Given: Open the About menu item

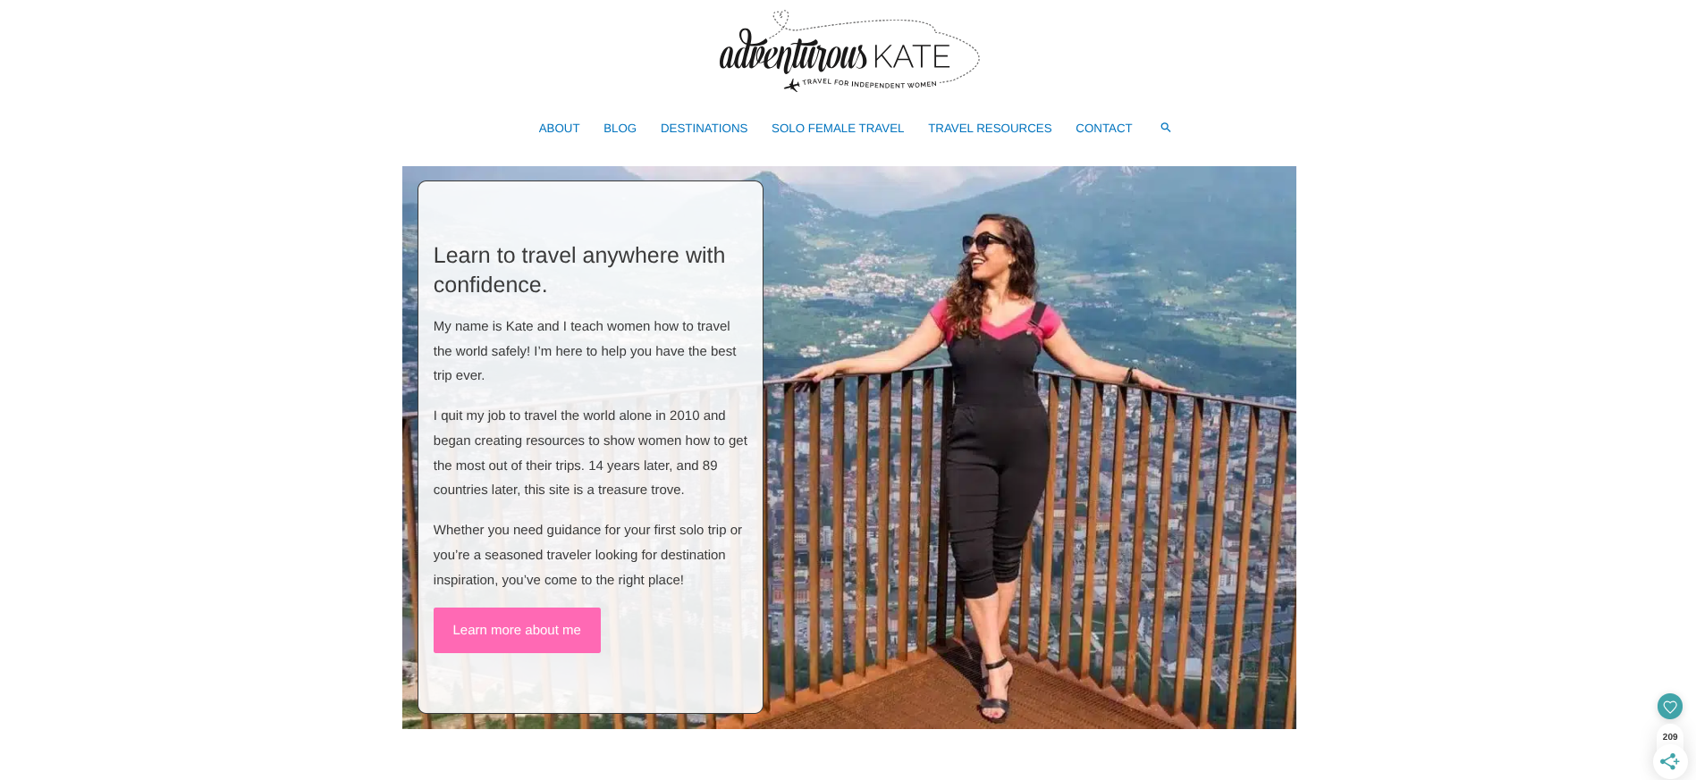Looking at the screenshot, I should [559, 129].
